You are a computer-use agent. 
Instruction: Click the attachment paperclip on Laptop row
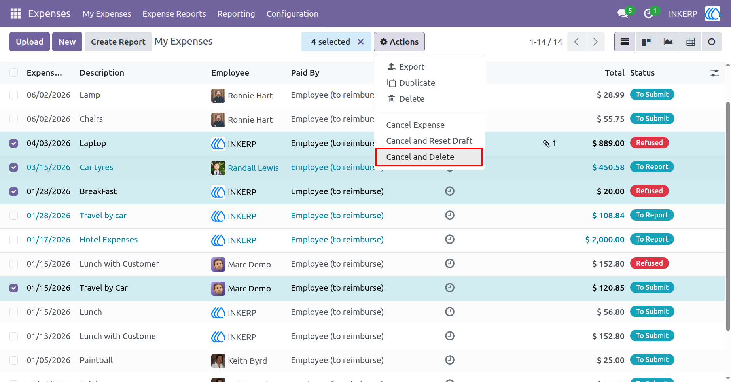tap(546, 144)
